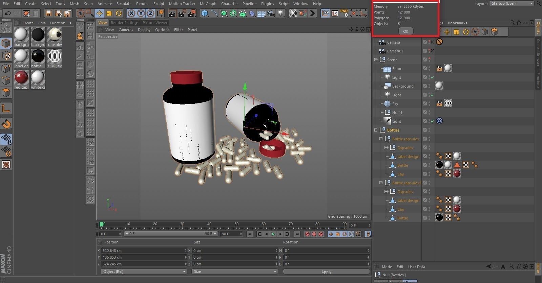
Task: Open Edit Render Settings clapperboard icon
Action: [192, 13]
